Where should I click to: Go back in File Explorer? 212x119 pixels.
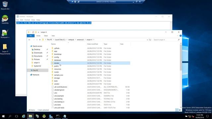[29, 40]
